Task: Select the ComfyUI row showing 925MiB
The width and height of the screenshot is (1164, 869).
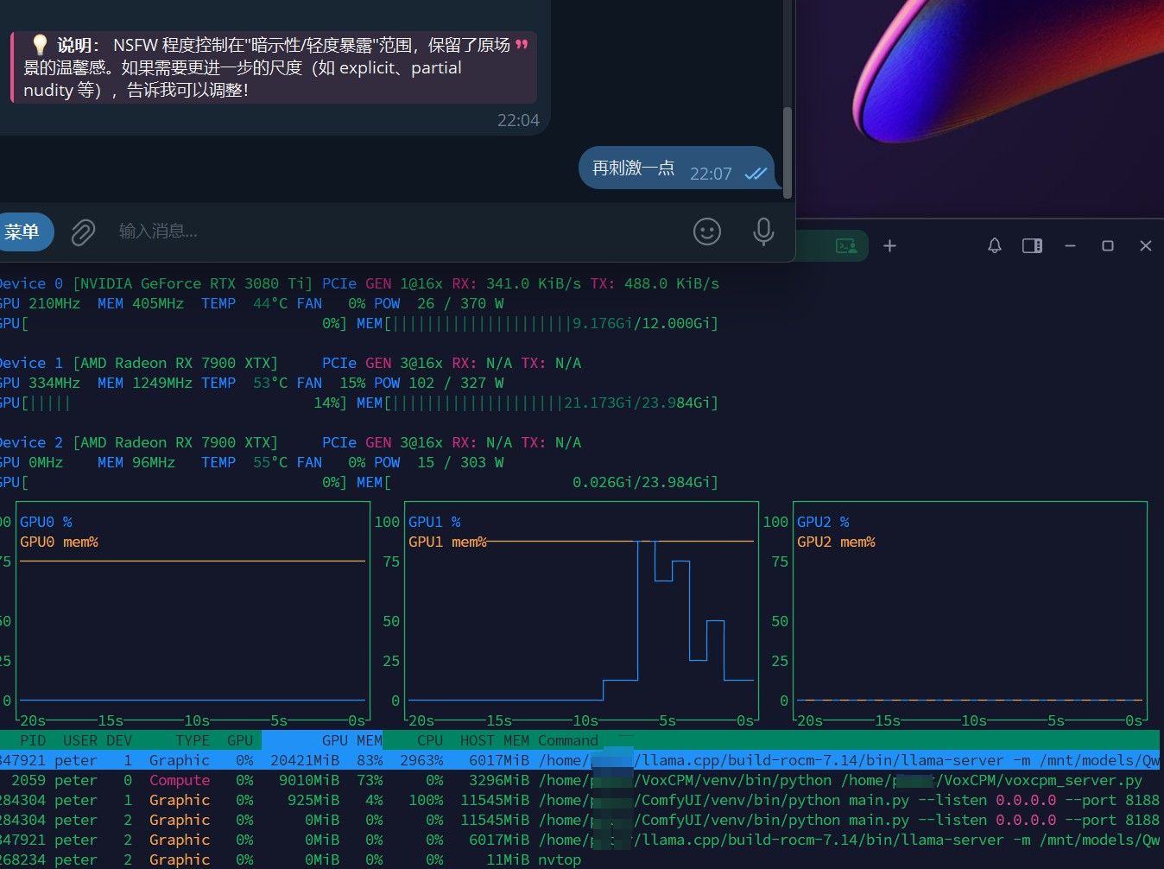Action: pyautogui.click(x=579, y=800)
